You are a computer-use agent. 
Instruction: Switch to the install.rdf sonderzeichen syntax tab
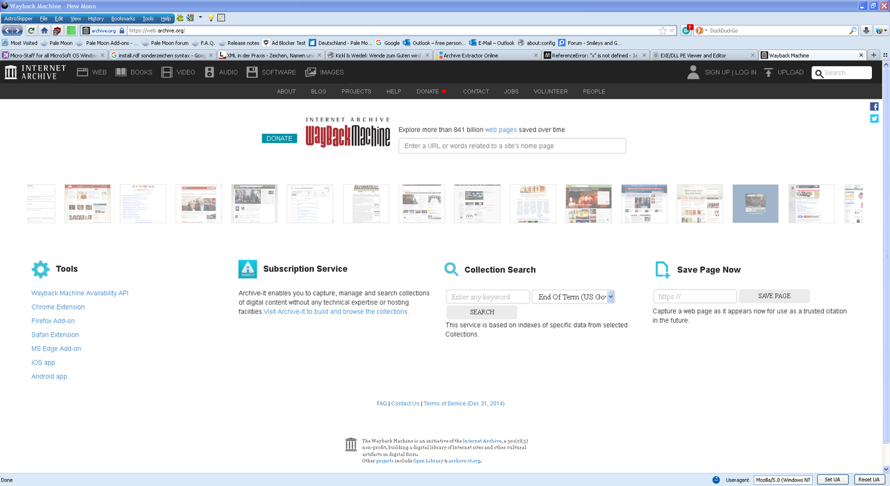[161, 55]
